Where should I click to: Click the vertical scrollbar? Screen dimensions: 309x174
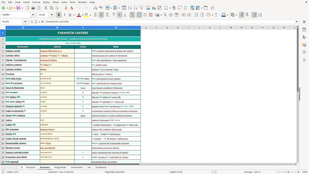(x=298, y=94)
